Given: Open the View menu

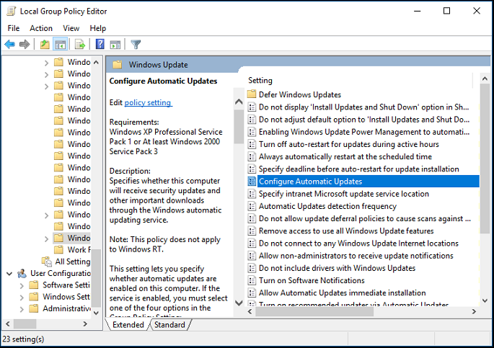Looking at the screenshot, I should click(x=71, y=28).
